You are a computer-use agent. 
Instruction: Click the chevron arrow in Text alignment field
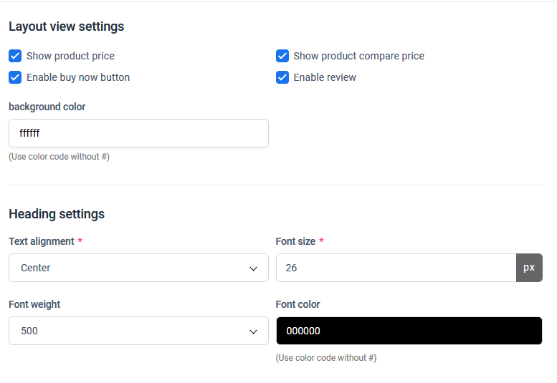pos(253,268)
